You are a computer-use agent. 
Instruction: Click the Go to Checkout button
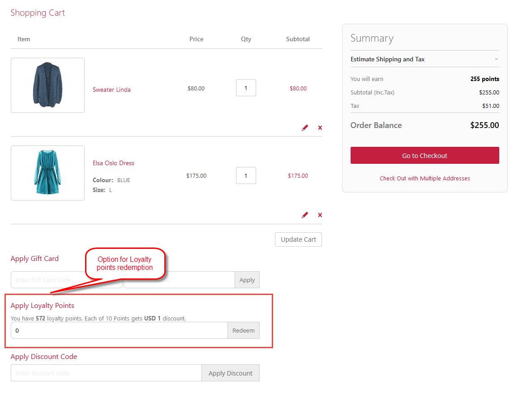click(x=424, y=155)
